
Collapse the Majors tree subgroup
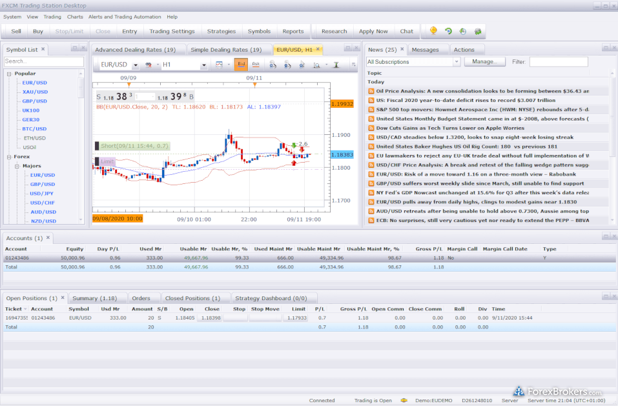point(17,166)
